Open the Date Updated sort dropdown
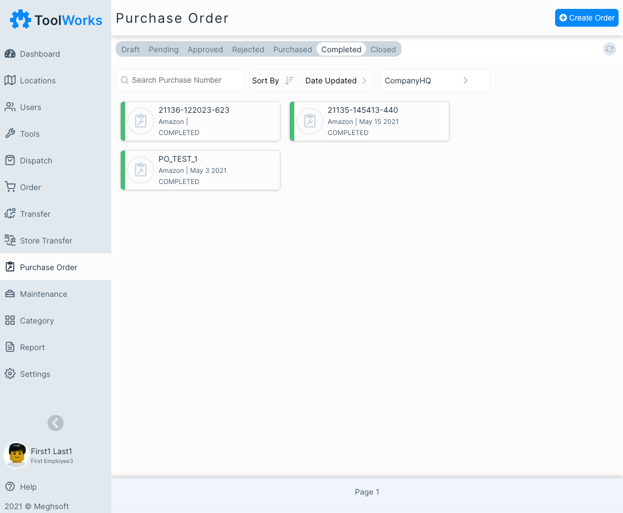 [336, 81]
